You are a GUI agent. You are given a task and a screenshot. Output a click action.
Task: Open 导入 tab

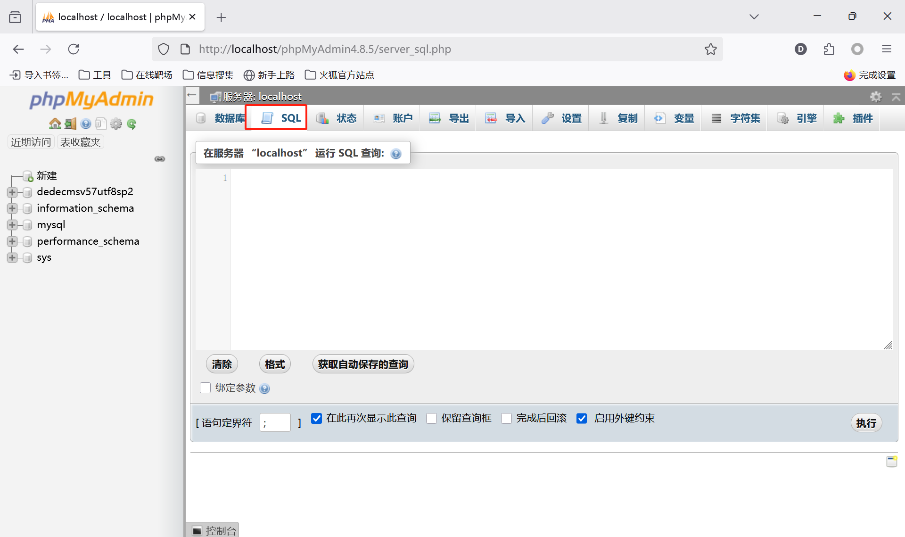pyautogui.click(x=504, y=118)
